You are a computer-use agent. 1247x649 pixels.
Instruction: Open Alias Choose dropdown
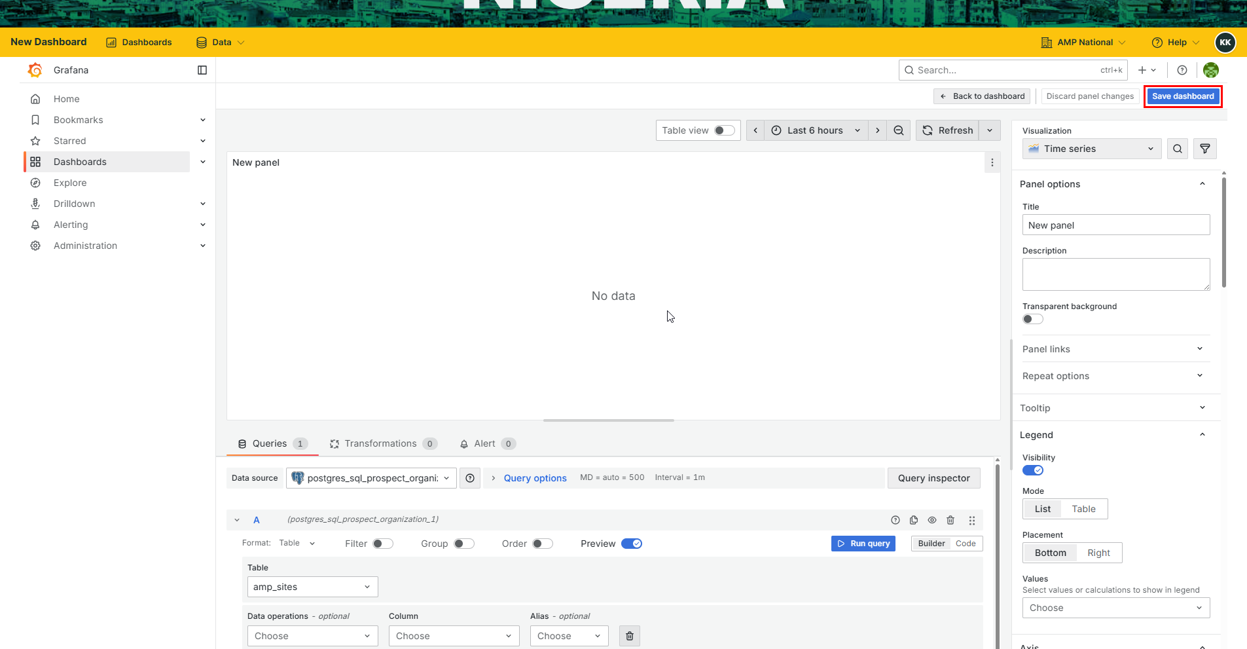point(569,636)
